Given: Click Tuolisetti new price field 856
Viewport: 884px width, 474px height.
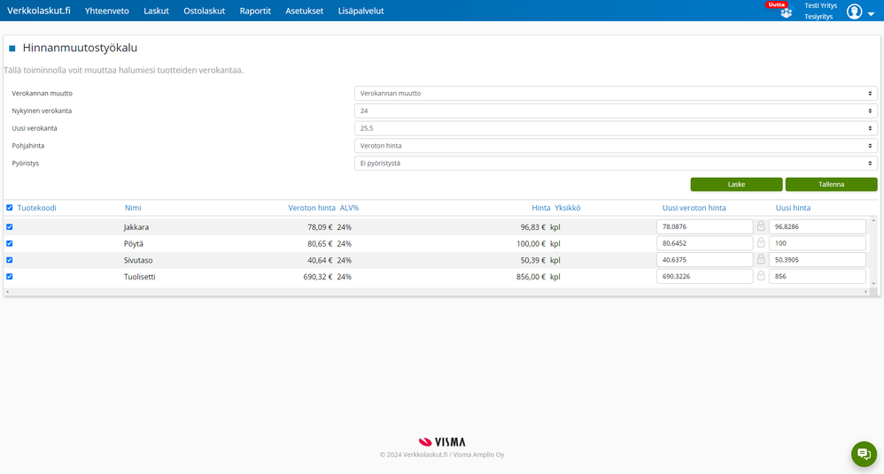Looking at the screenshot, I should click(x=818, y=276).
